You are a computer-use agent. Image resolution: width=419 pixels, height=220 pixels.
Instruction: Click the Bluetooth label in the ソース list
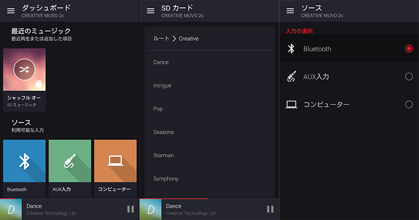[x=317, y=49]
